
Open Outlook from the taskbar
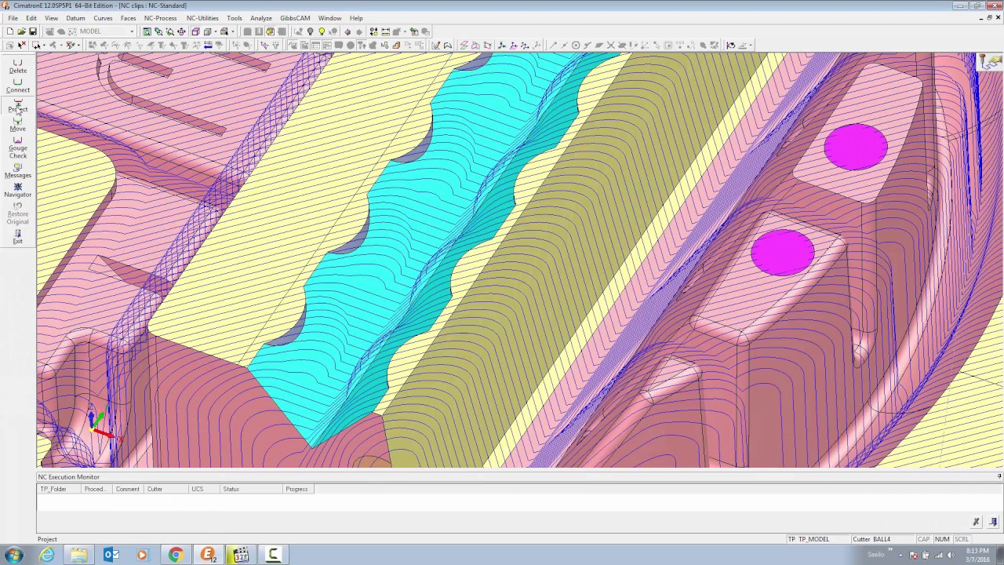tap(111, 555)
